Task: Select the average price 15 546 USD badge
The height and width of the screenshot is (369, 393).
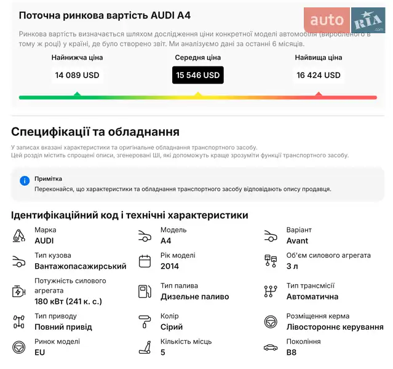Action: (x=197, y=75)
